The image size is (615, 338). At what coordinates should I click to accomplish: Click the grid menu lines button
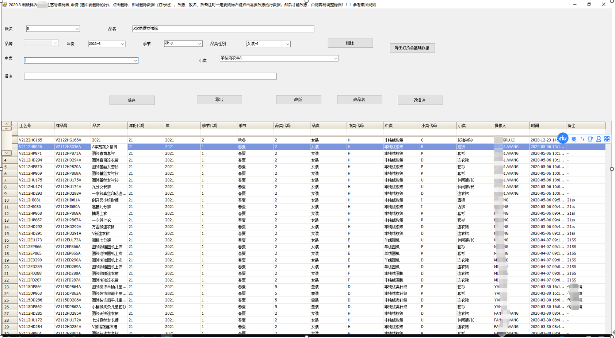pyautogui.click(x=6, y=129)
